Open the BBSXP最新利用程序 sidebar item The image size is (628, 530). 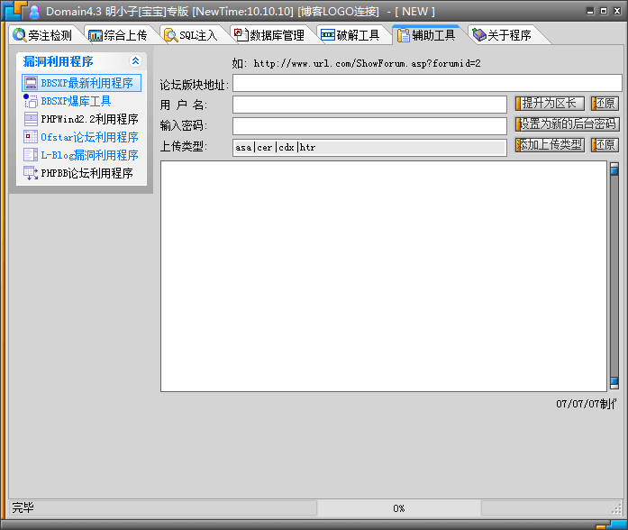pos(86,83)
